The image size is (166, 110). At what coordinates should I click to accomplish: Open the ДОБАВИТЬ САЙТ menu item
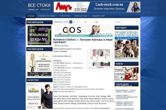(x=98, y=16)
